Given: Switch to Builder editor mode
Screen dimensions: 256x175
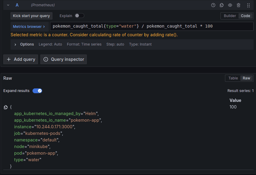Looking at the screenshot, I should tap(230, 16).
